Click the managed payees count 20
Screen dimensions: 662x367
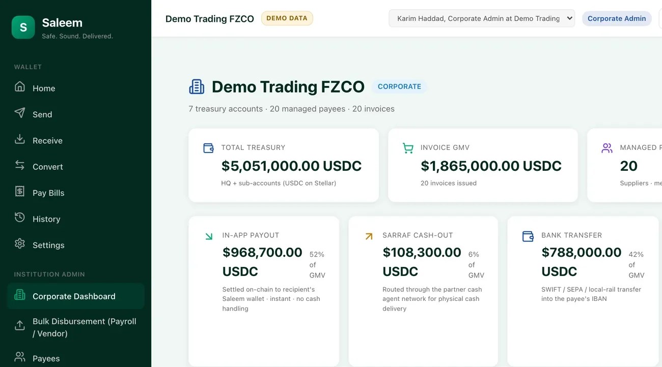(x=629, y=166)
